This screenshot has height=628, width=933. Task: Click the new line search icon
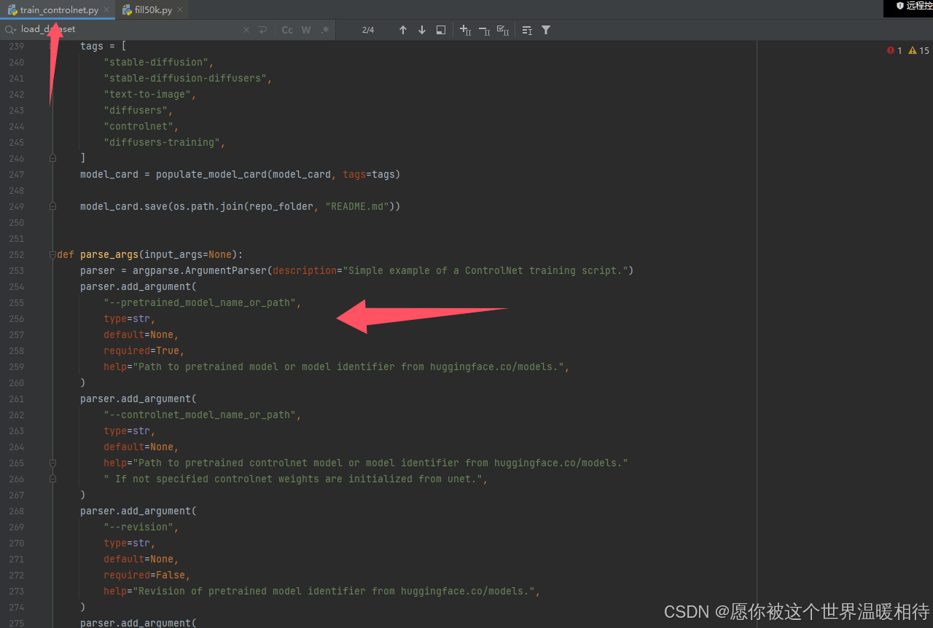coord(262,30)
